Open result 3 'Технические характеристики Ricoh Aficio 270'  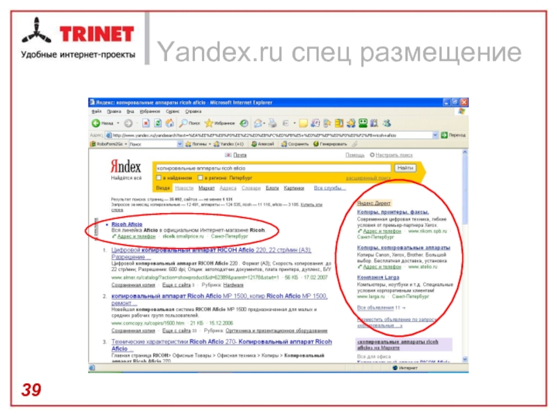coord(221,345)
